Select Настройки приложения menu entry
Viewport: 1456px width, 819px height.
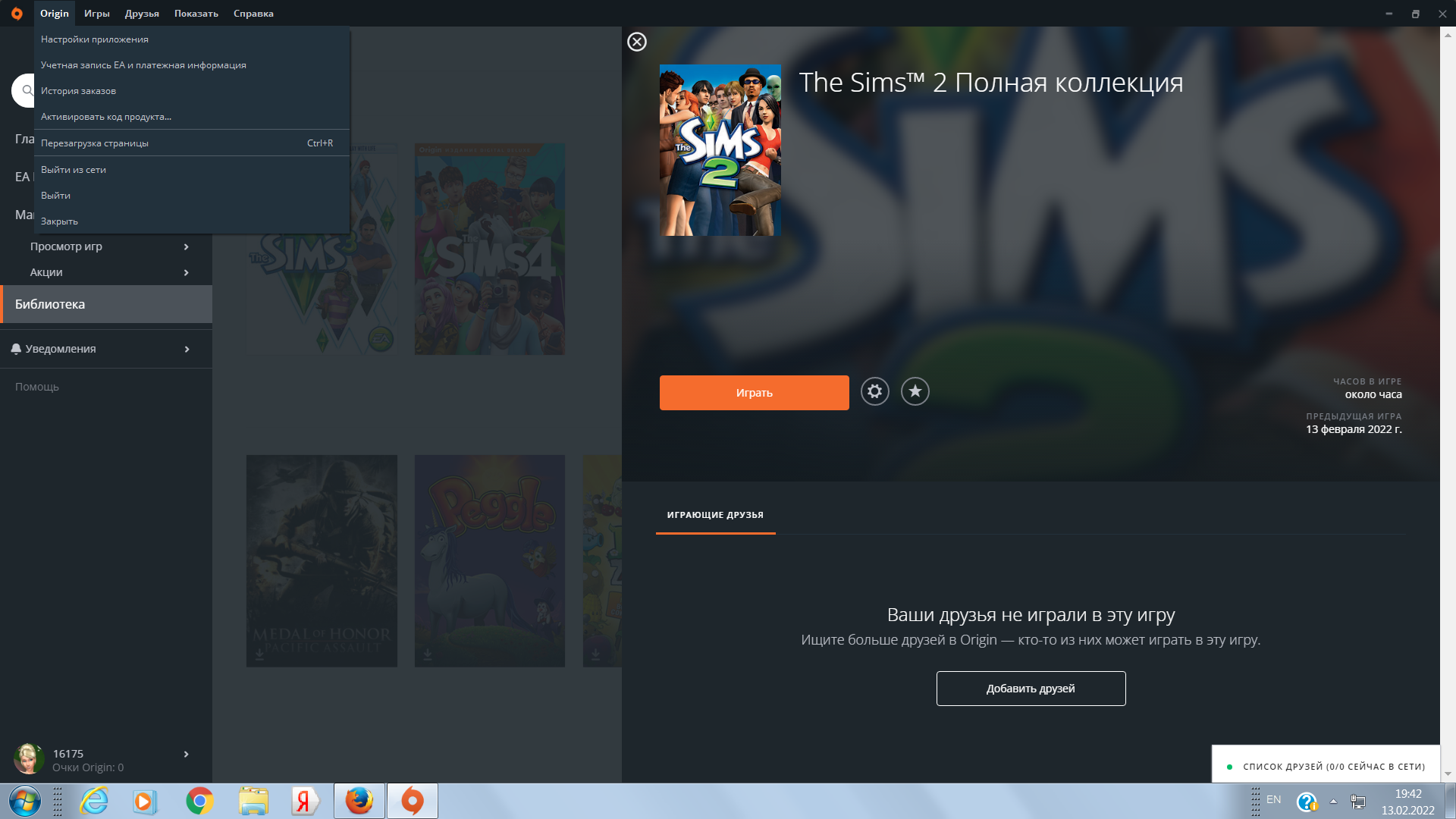[x=192, y=39]
